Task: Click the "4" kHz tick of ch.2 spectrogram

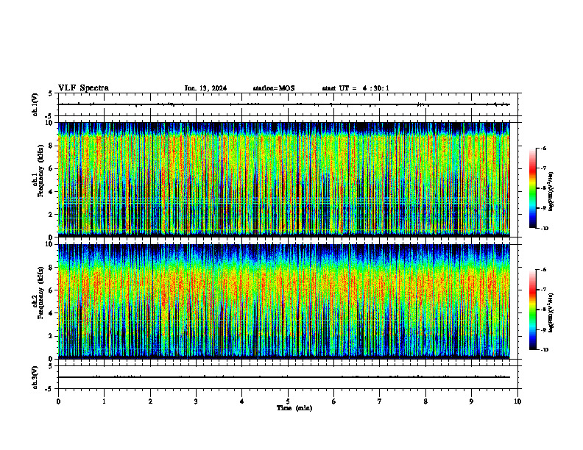Action: [52, 313]
